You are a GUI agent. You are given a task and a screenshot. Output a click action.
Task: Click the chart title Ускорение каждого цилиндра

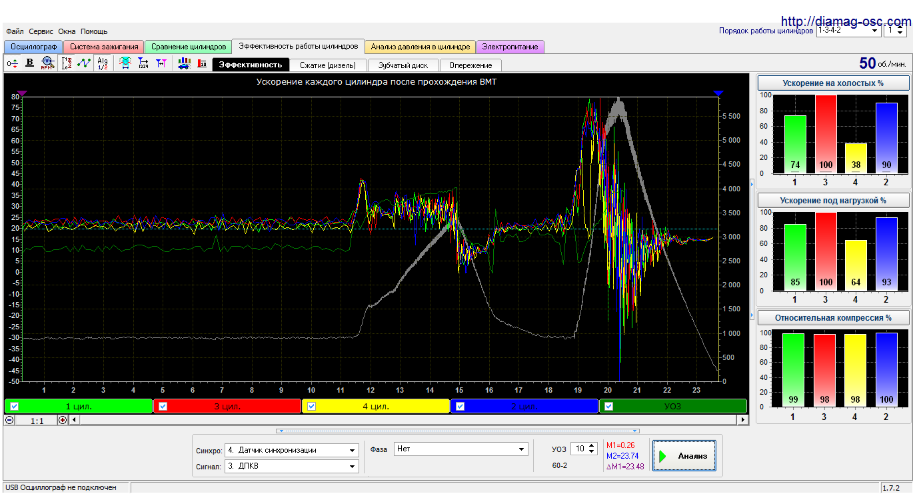coord(377,82)
